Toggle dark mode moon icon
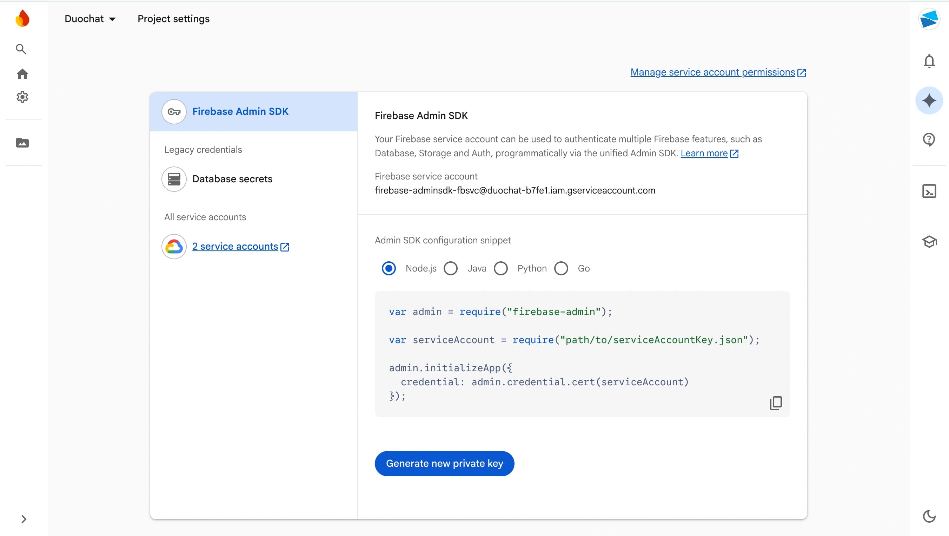The image size is (949, 536). (x=929, y=516)
